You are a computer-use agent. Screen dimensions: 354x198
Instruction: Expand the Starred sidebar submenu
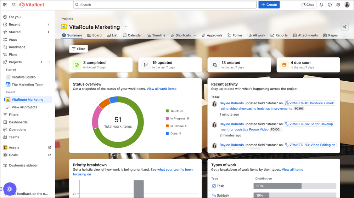click(x=48, y=32)
